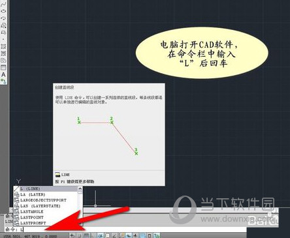Select the Hatch tool
Viewport: 290px width, 238px height.
3,46
